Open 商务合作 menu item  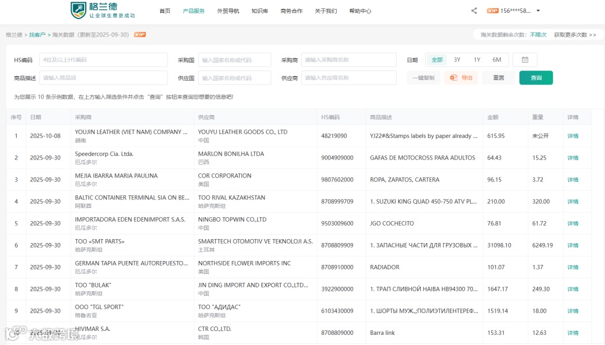click(291, 11)
